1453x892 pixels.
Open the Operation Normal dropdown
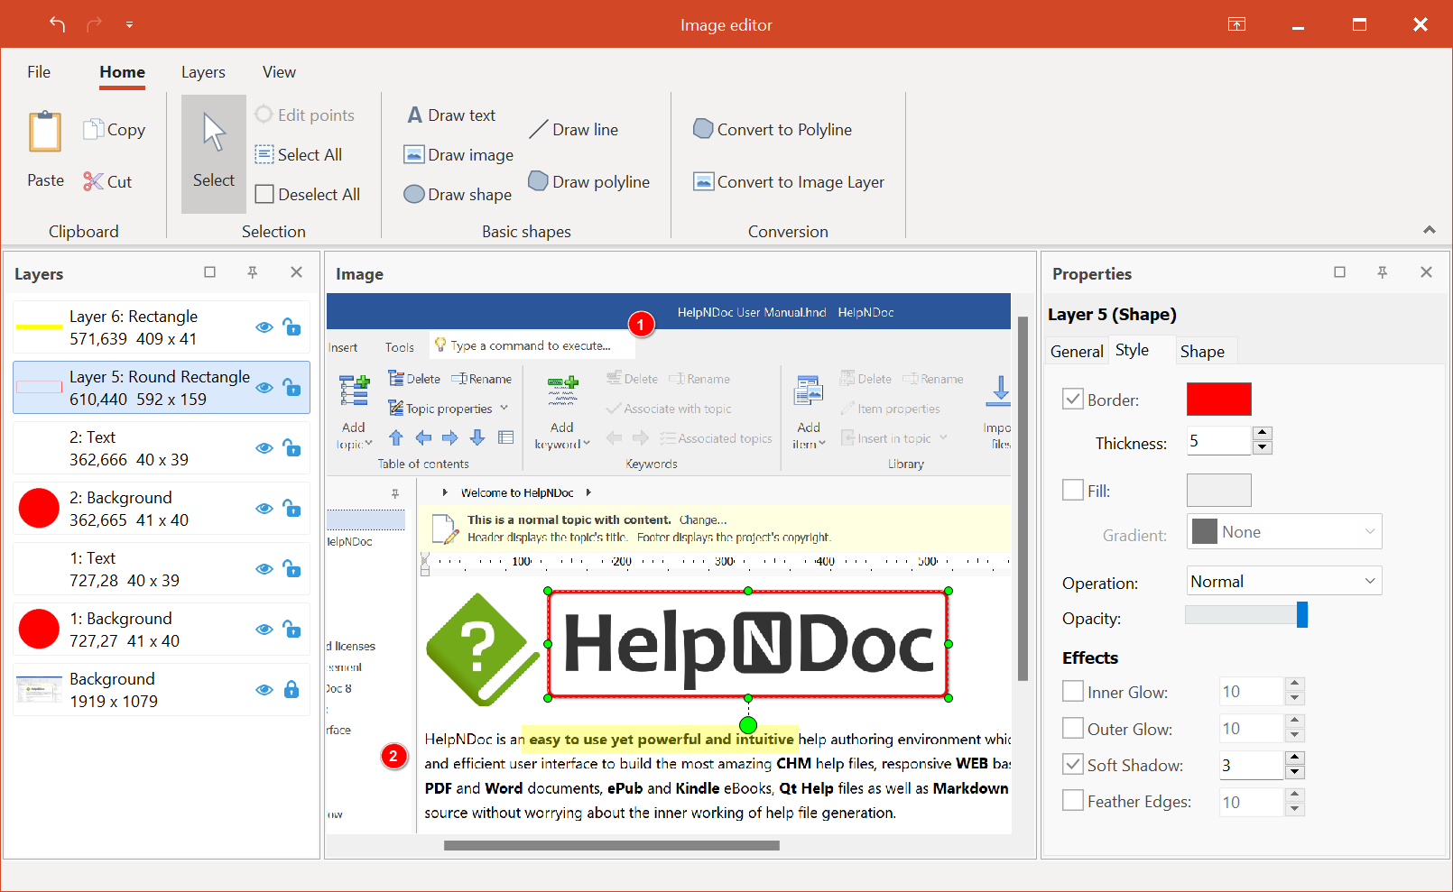[x=1284, y=582]
